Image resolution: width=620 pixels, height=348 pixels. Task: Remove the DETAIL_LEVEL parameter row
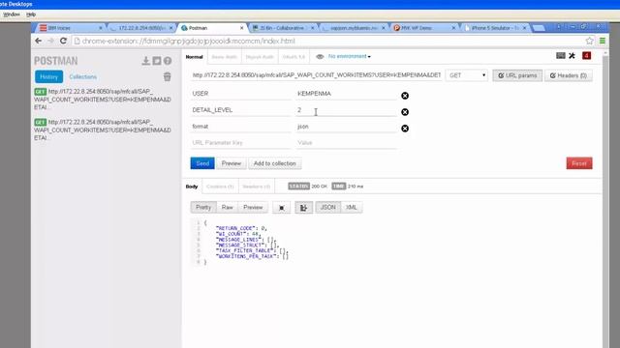[x=405, y=112]
